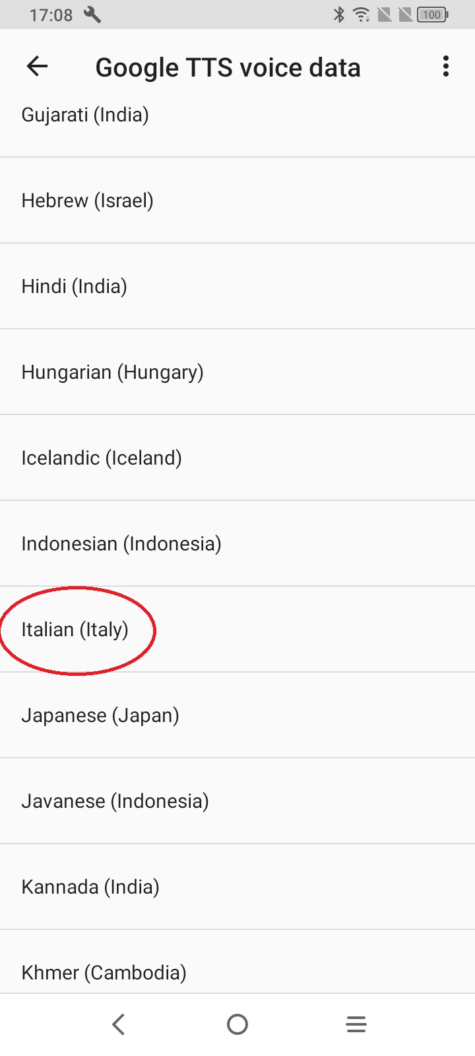Screen dimensions: 475x1056
Task: Tap the Android back navigation button
Action: pyautogui.click(x=119, y=1024)
